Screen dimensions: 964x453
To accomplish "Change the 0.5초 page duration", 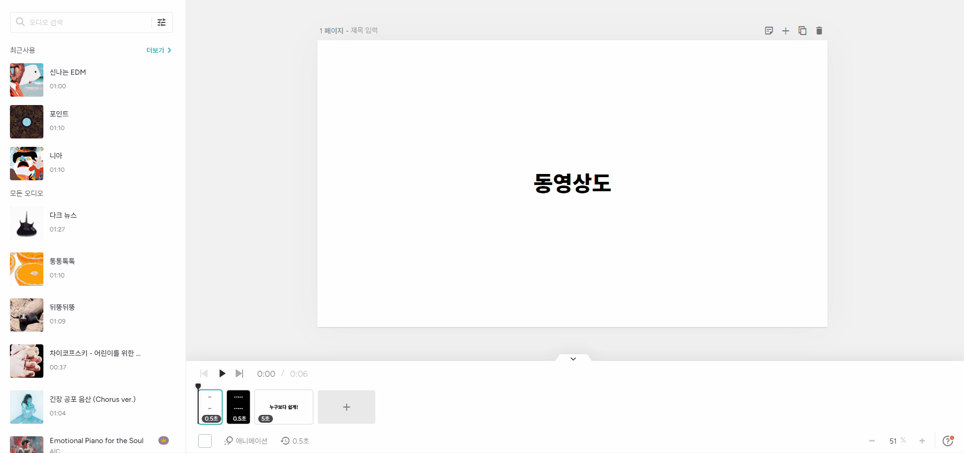I will 295,441.
